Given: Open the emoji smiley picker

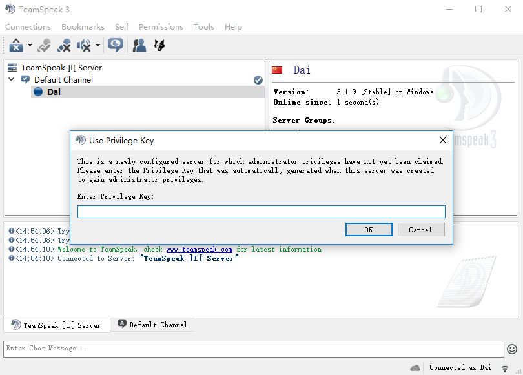Looking at the screenshot, I should click(511, 349).
